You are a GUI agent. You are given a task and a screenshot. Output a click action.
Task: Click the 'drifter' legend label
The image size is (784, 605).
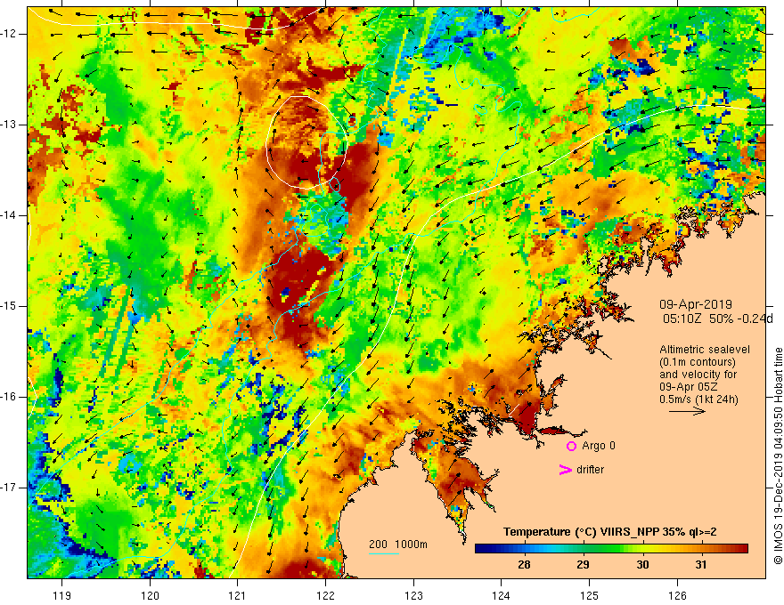[x=590, y=470]
